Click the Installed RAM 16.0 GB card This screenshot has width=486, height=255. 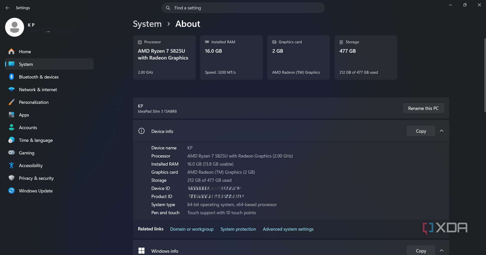(231, 57)
